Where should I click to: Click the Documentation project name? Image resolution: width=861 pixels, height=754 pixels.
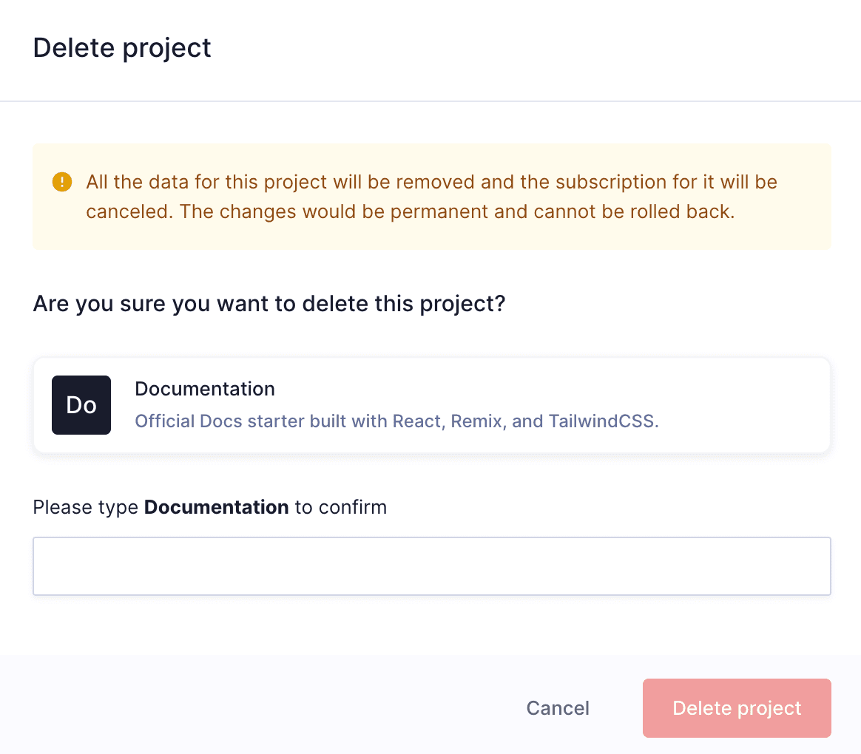coord(204,388)
